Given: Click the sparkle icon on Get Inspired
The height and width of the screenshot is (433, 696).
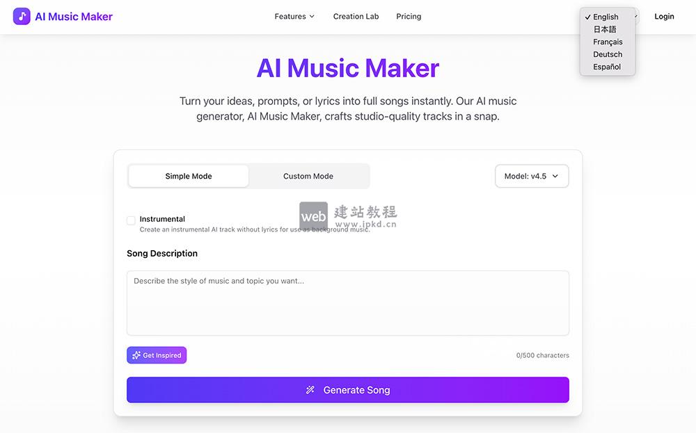Looking at the screenshot, I should (135, 355).
